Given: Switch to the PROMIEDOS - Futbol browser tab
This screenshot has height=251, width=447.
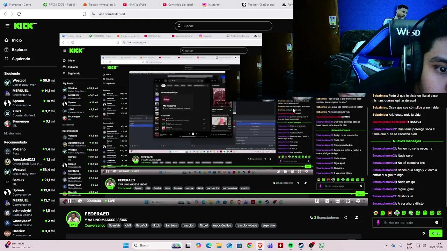Looking at the screenshot, I should (59, 5).
